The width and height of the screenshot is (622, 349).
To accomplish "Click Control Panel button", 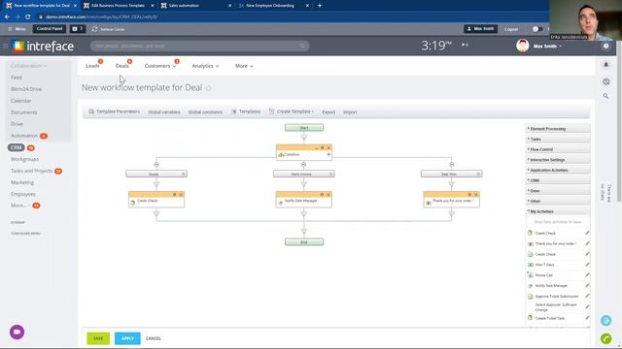I will (50, 29).
